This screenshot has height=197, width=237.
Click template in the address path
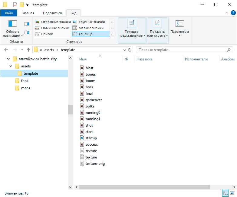(x=68, y=50)
